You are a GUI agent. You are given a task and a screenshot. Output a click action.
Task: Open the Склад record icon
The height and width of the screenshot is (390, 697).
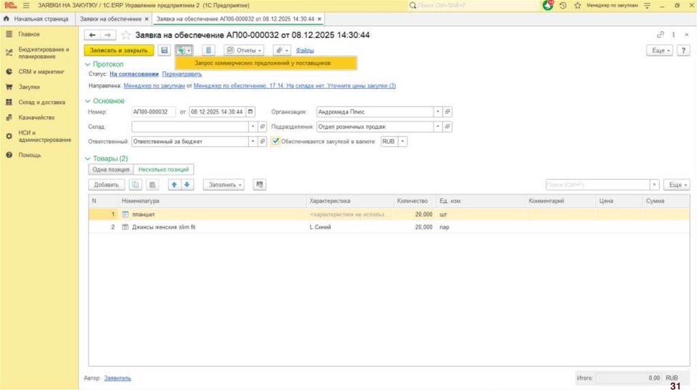[x=262, y=126]
